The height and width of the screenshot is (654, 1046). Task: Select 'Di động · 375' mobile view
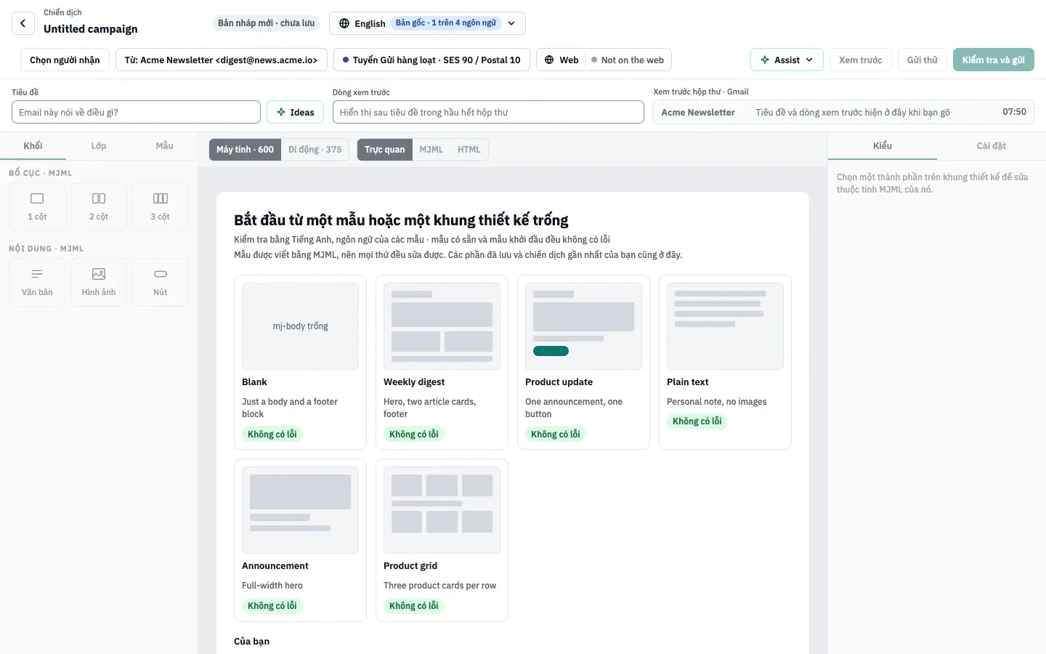point(315,150)
